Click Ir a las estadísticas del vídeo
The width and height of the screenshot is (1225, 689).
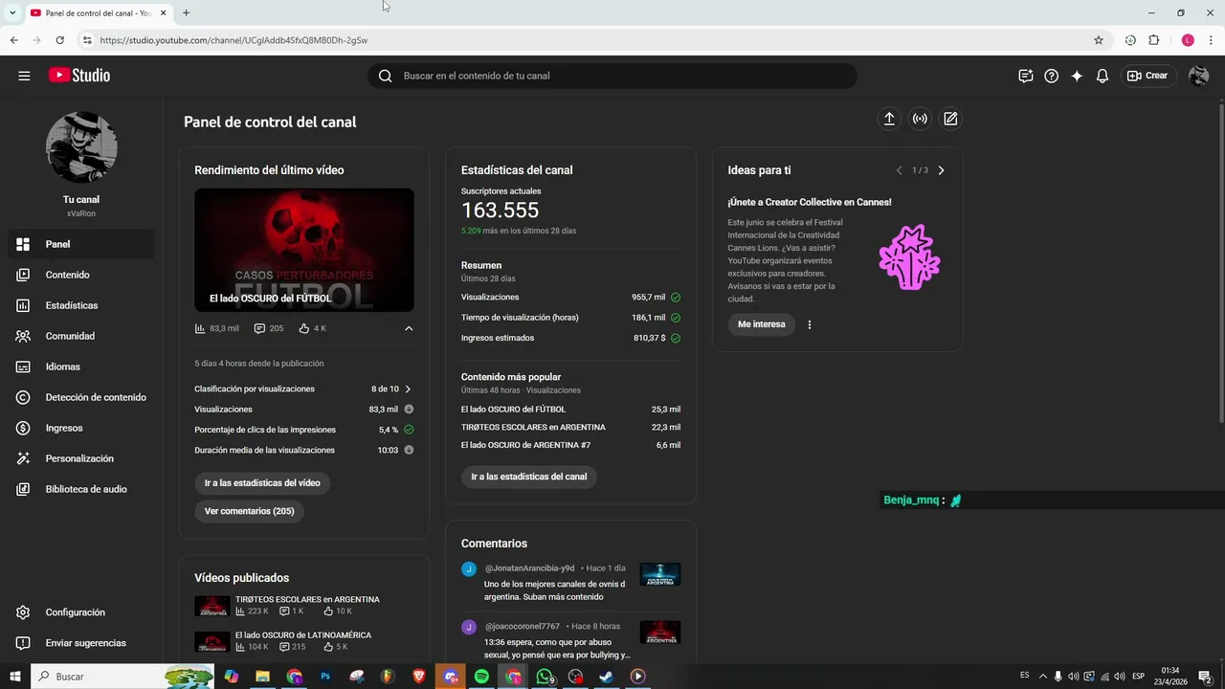[262, 483]
